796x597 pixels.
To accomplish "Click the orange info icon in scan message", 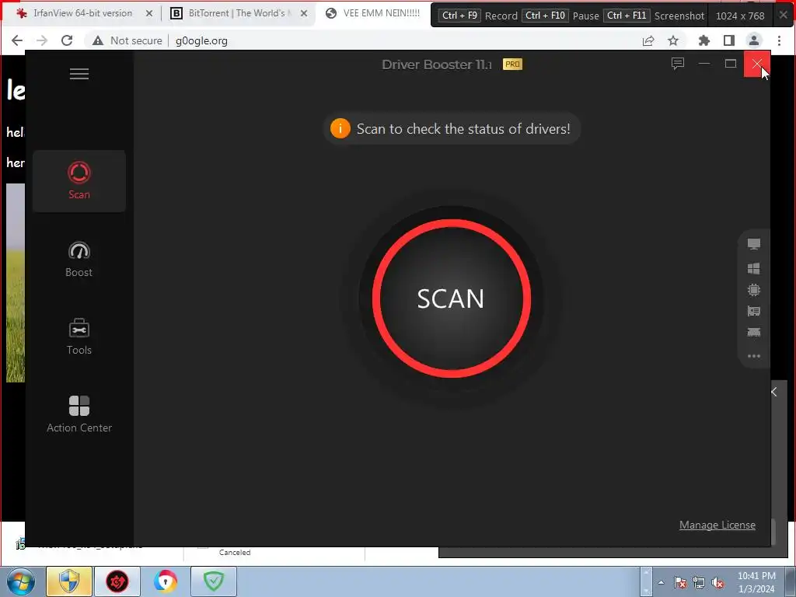I will 340,128.
